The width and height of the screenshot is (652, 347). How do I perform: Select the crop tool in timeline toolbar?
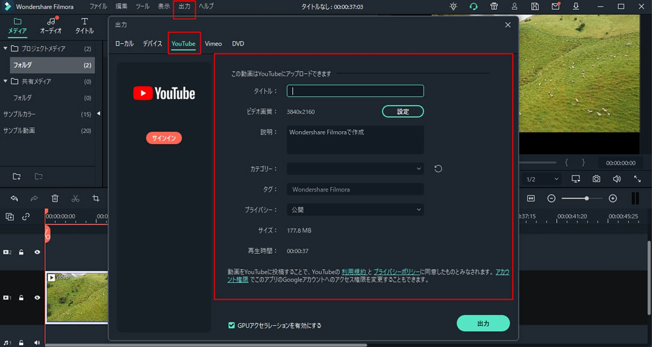[x=96, y=199]
